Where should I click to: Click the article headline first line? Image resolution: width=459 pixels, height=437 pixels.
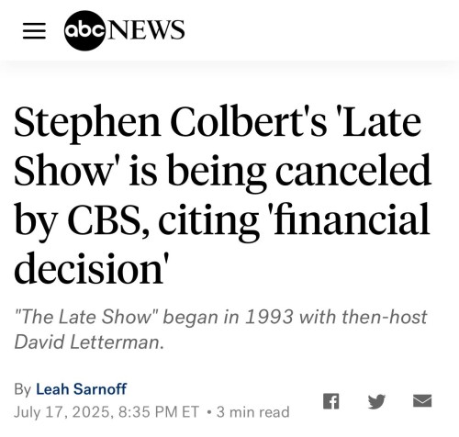(218, 123)
